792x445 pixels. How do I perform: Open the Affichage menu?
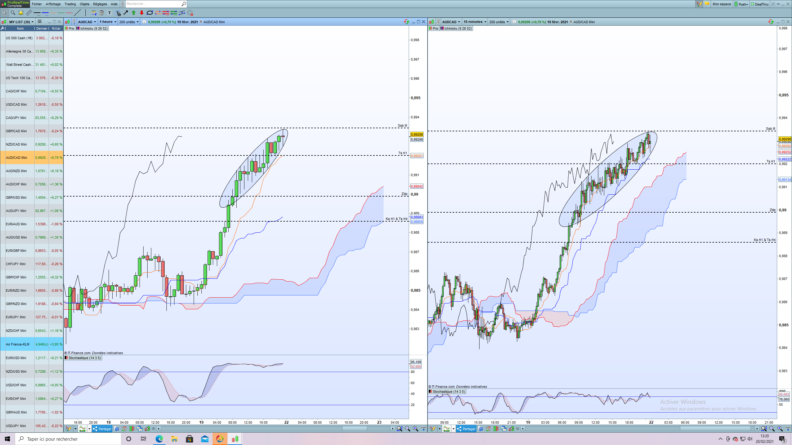point(53,4)
